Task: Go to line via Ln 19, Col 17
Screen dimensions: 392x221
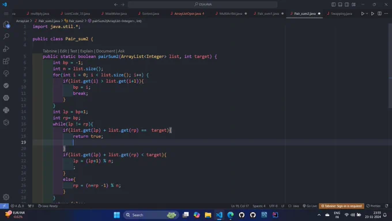Action: [240, 206]
